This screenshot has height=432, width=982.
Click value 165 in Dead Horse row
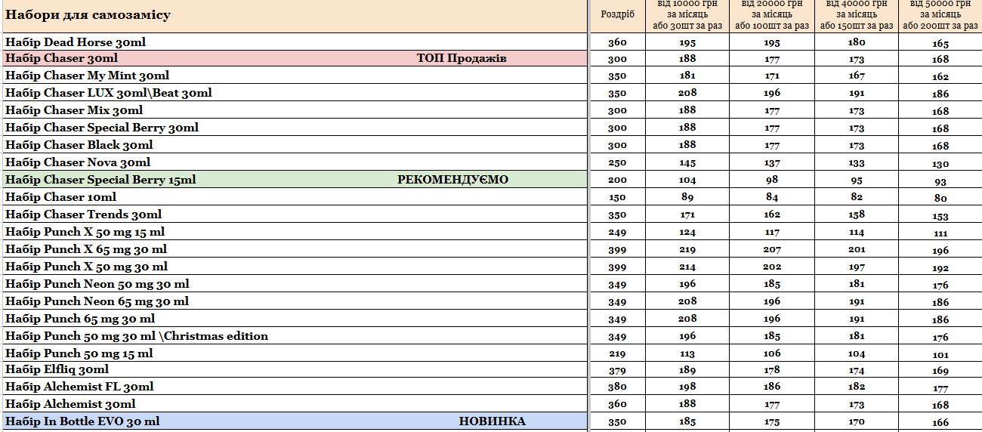[940, 44]
